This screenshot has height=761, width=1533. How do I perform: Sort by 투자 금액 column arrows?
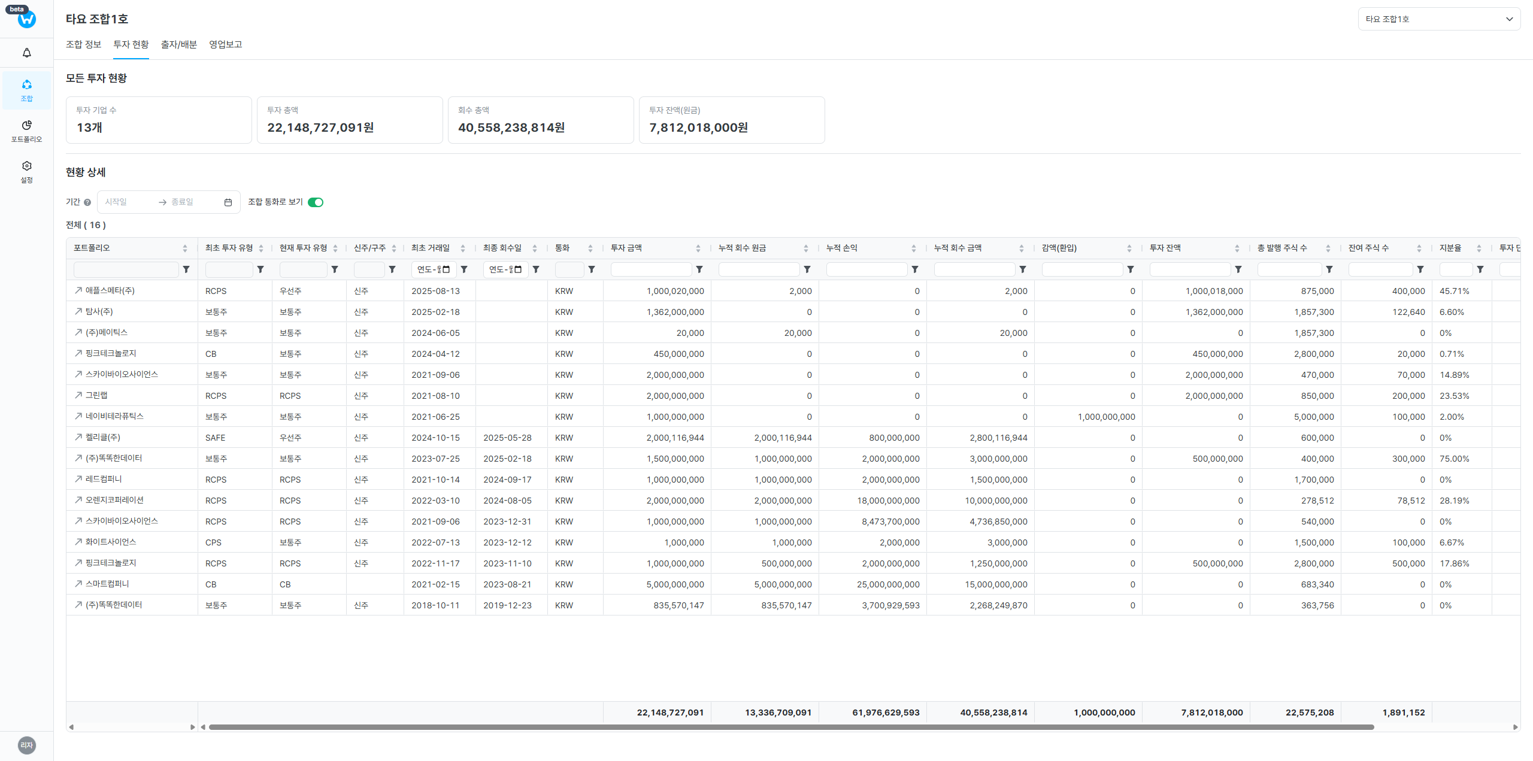point(698,248)
